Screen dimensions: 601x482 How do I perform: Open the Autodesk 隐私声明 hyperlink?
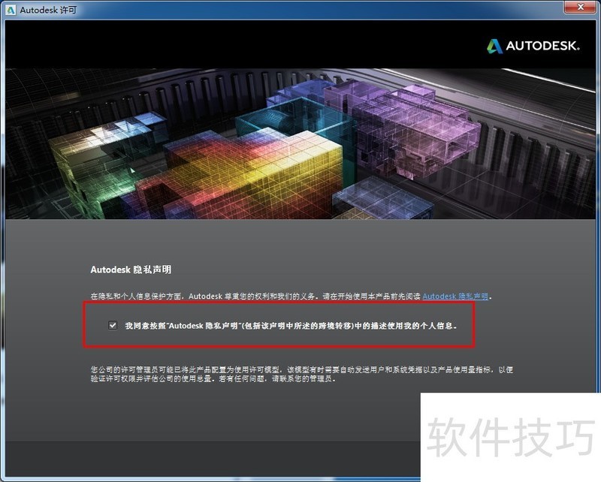455,296
